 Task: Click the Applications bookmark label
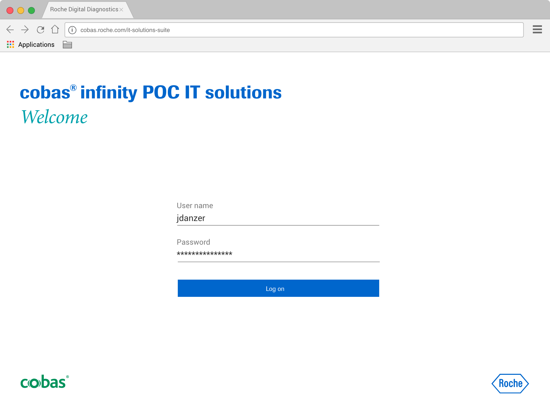point(36,45)
